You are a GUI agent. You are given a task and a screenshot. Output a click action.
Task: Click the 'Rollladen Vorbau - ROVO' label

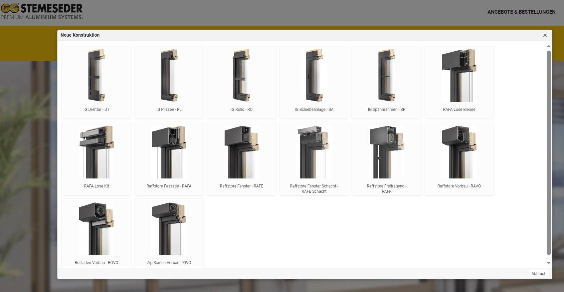click(96, 263)
